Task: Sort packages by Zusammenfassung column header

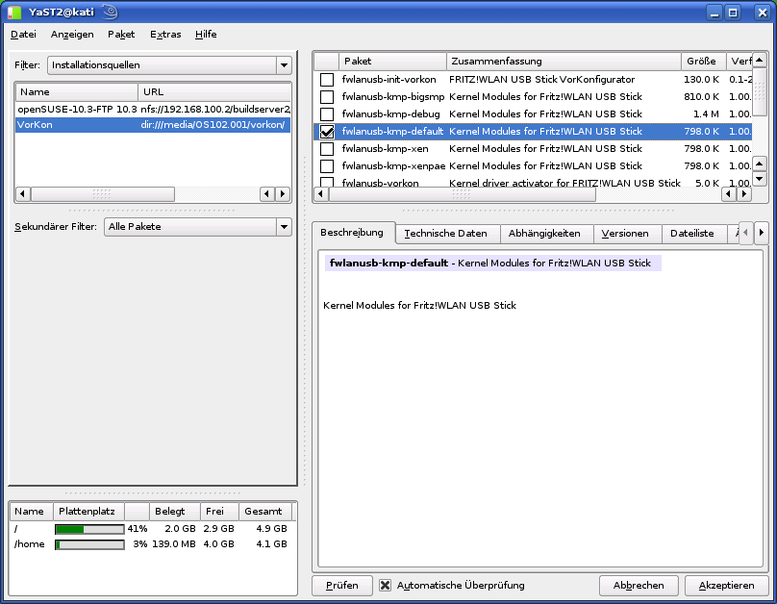Action: pos(564,61)
